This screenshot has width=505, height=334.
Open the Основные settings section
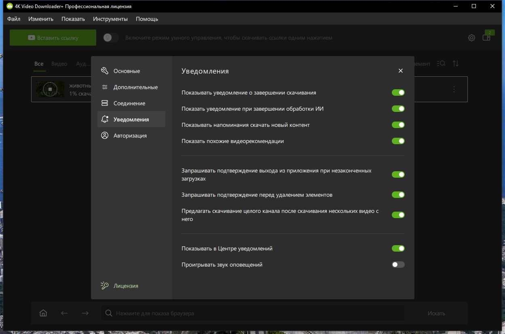tap(127, 71)
